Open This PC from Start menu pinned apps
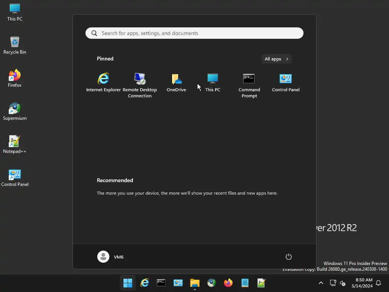The image size is (389, 292). click(213, 83)
